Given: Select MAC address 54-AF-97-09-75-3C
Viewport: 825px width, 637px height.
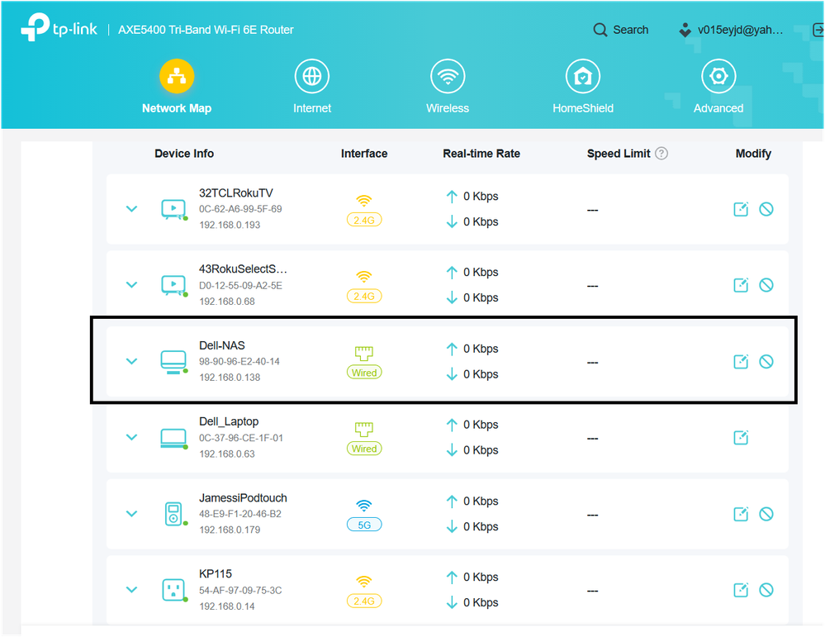Looking at the screenshot, I should pyautogui.click(x=240, y=590).
